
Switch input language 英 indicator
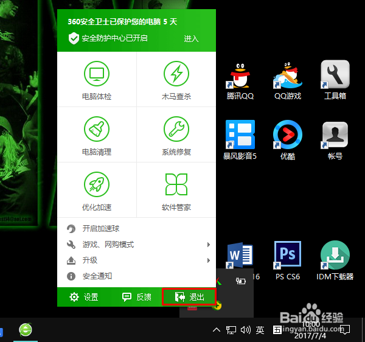[260, 330]
